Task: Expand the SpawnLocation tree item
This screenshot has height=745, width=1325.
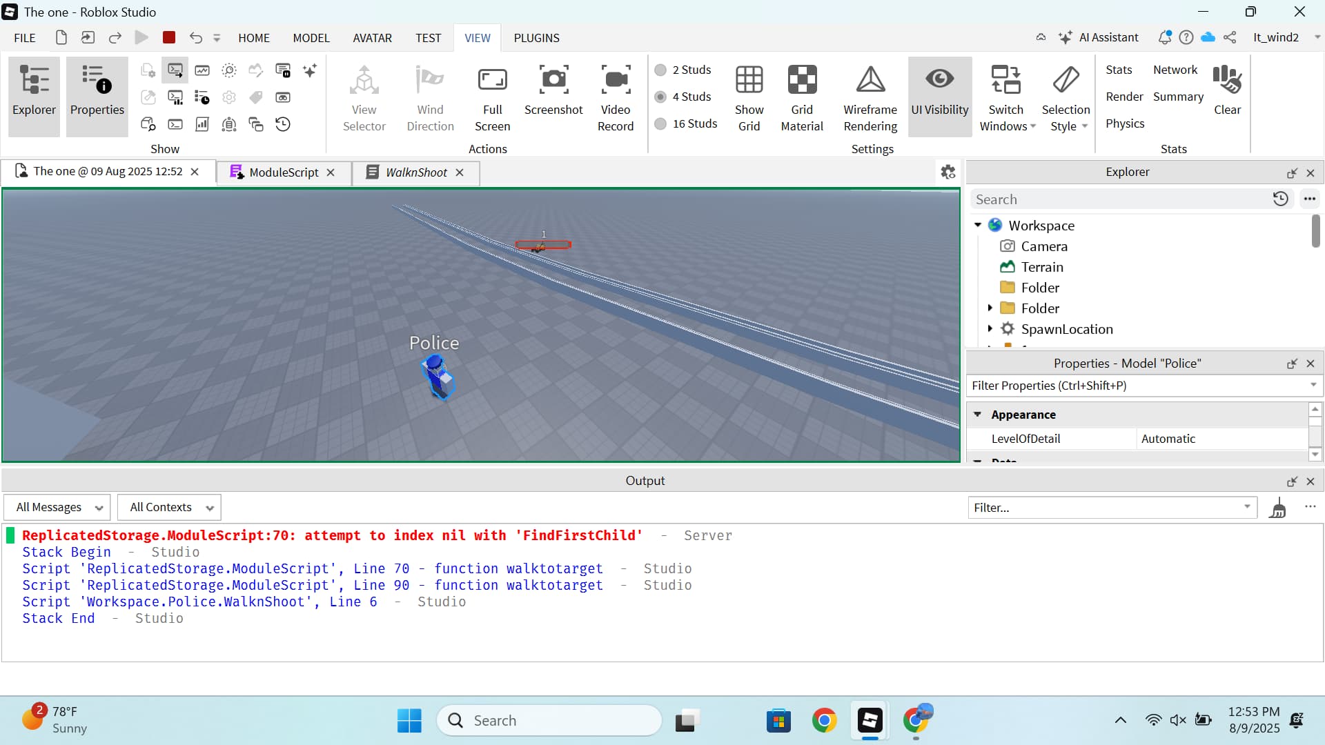Action: [x=992, y=329]
